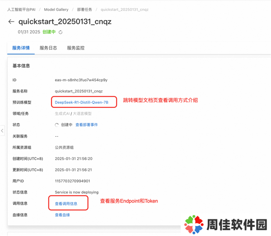Open the 服务日志 tab
The height and width of the screenshot is (236, 271).
(48, 48)
